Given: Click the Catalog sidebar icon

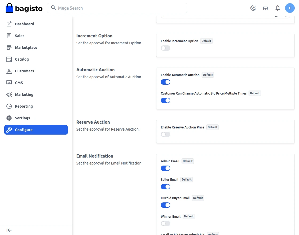Looking at the screenshot, I should pyautogui.click(x=9, y=59).
